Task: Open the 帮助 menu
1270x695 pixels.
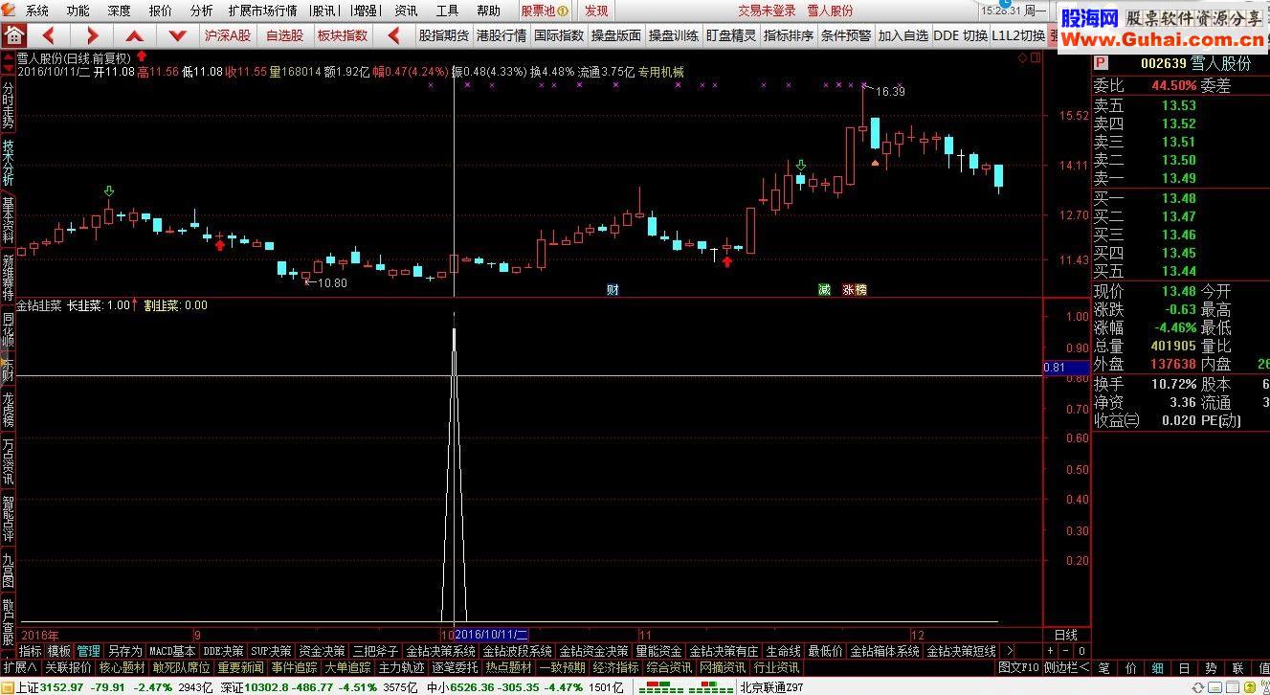Action: tap(488, 11)
